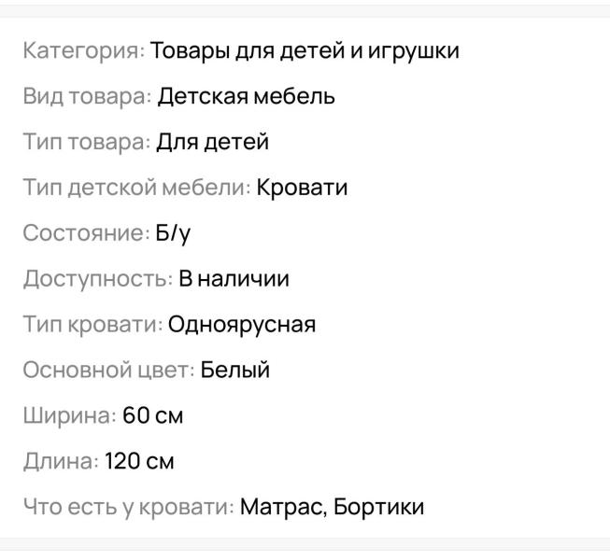This screenshot has height=560, width=610.
Task: Click the 'Тип детской мебели:' label
Action: (136, 188)
